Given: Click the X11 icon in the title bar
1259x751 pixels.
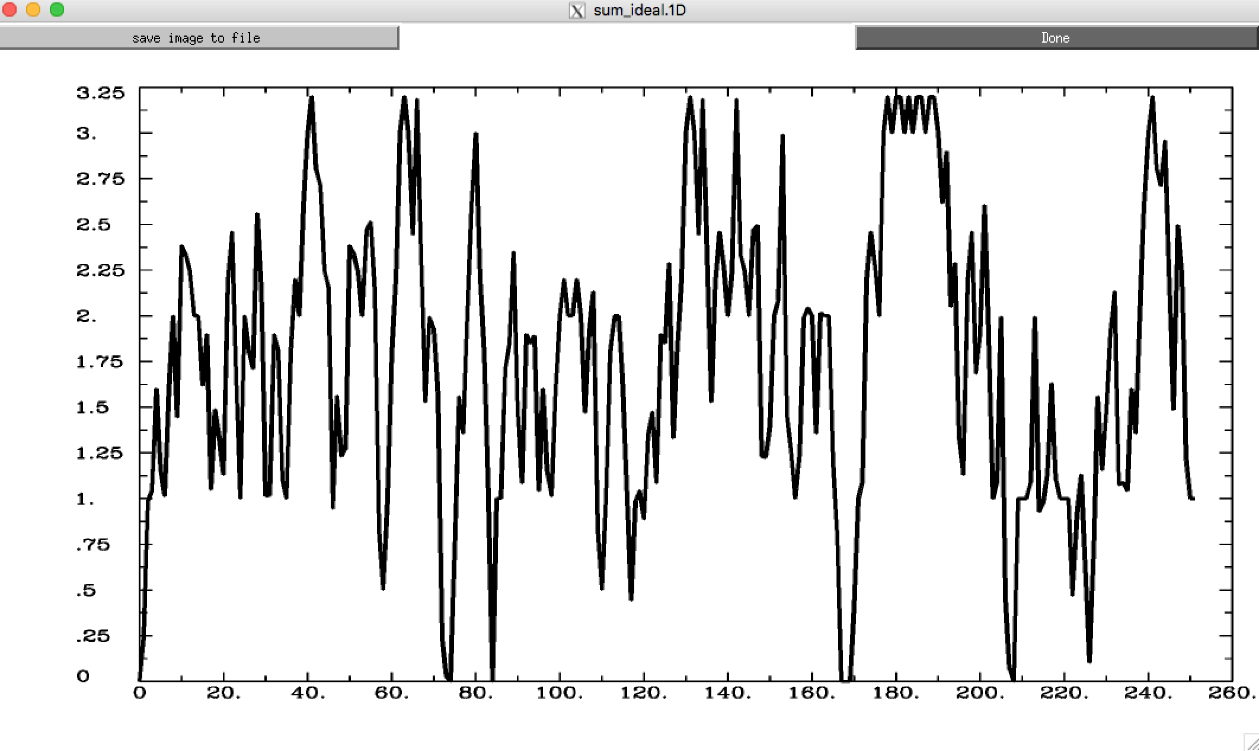Looking at the screenshot, I should click(577, 11).
